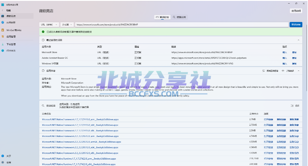Collapse the 应用信息 section
Viewport: 308px width, 166px height.
pos(298,71)
